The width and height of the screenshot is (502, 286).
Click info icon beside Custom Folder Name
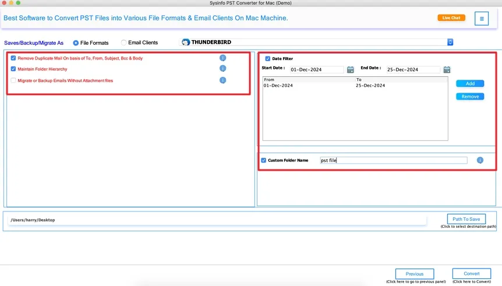pyautogui.click(x=480, y=160)
